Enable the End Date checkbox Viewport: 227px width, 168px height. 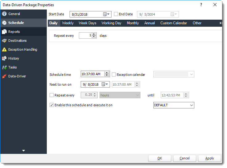pos(116,14)
